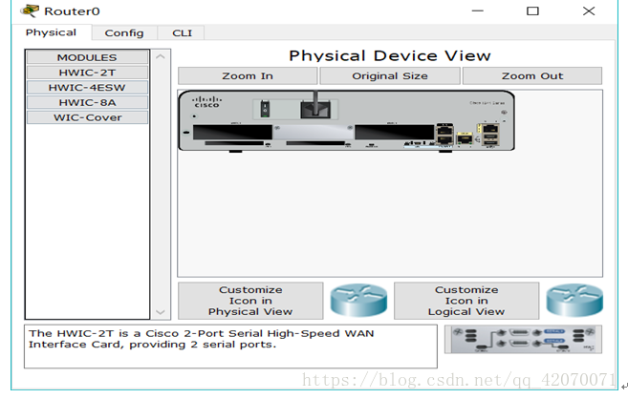Open the CLI tab
Screen dimensions: 628x399
[x=182, y=32]
